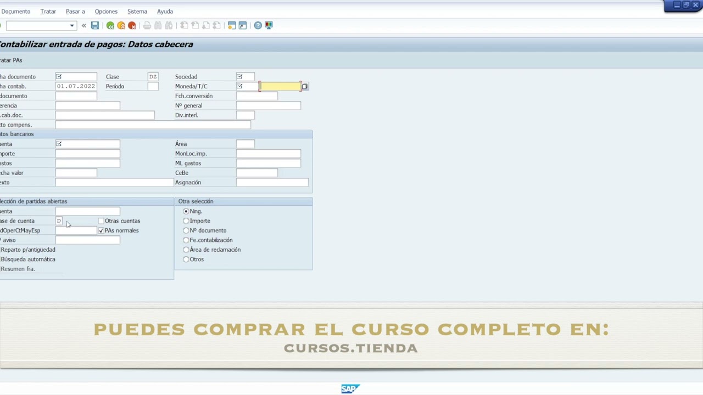703x395 pixels.
Task: Collapse command field with double-chevron icon
Action: pos(84,26)
